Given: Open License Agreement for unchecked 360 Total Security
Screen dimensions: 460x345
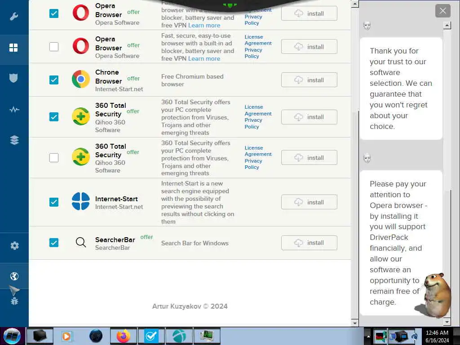Looking at the screenshot, I should (258, 151).
